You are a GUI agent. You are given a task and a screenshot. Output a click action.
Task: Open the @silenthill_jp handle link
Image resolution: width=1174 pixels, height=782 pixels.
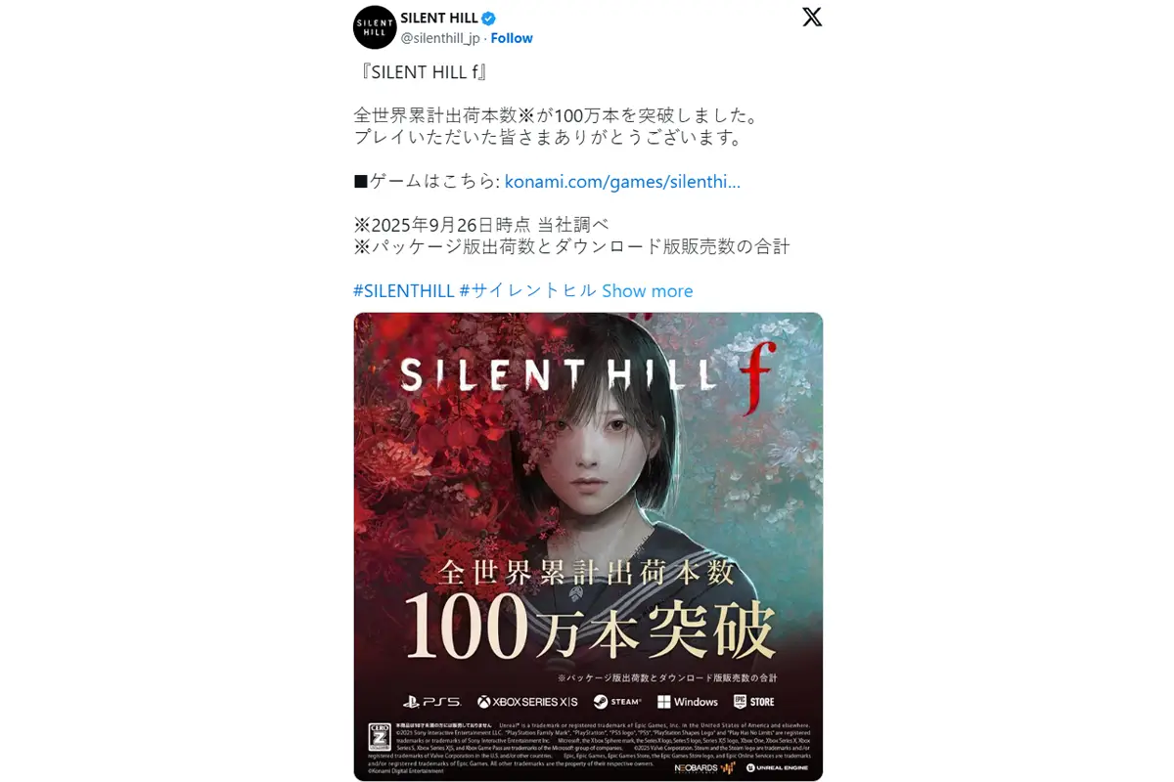[x=441, y=38]
